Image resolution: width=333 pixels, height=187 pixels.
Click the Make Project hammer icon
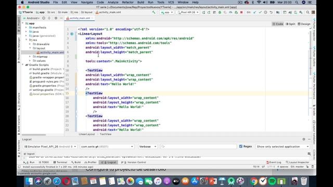(x=153, y=12)
